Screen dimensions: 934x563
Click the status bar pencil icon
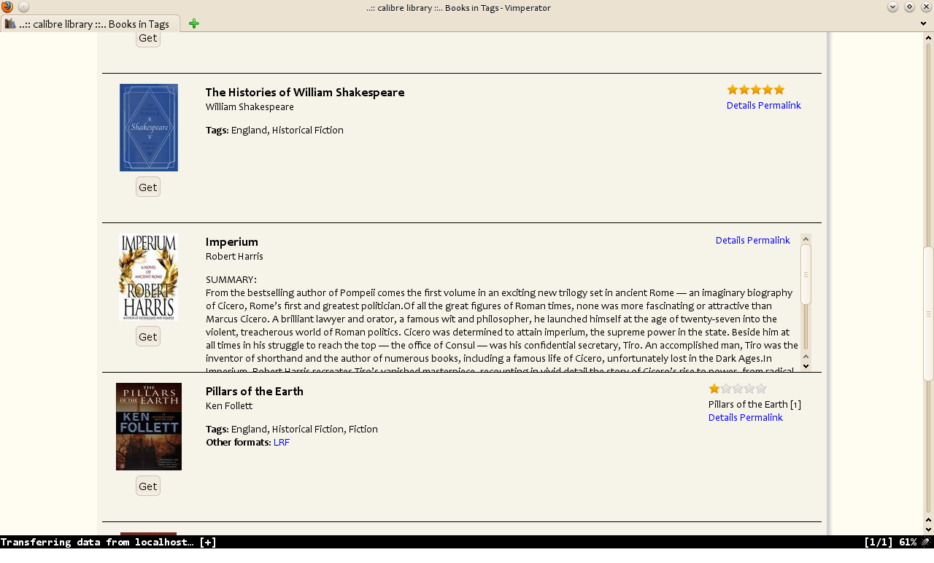925,542
